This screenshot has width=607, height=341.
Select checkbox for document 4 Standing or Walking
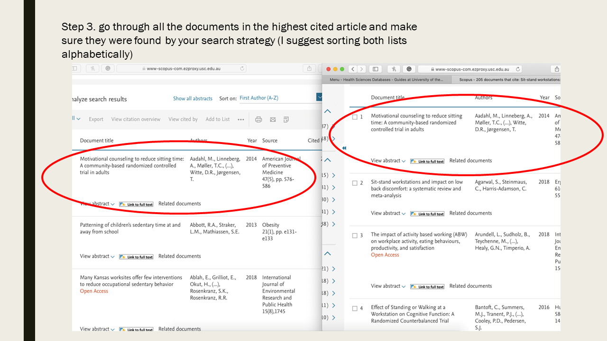pyautogui.click(x=355, y=308)
